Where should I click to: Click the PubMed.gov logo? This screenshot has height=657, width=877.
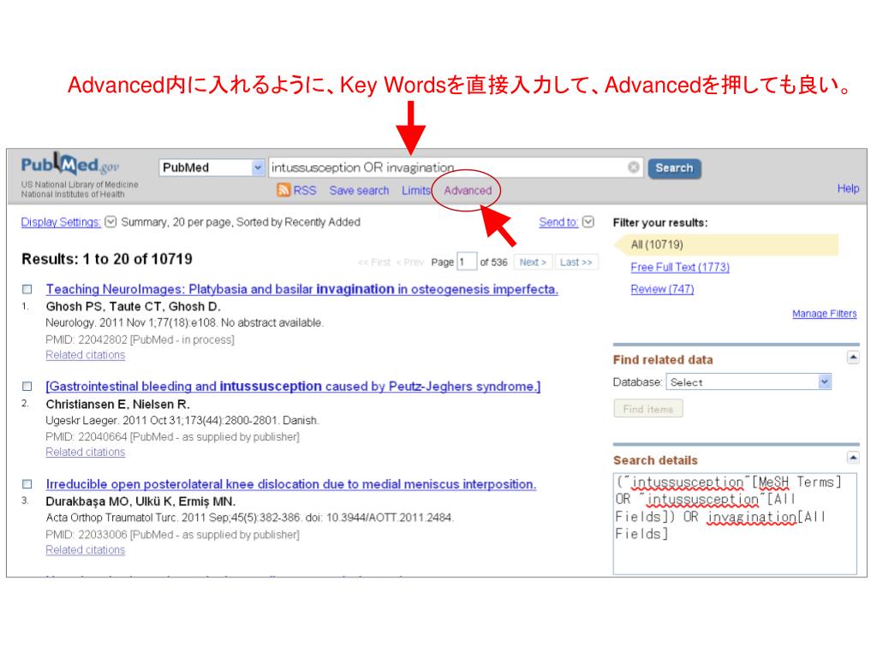tap(70, 164)
